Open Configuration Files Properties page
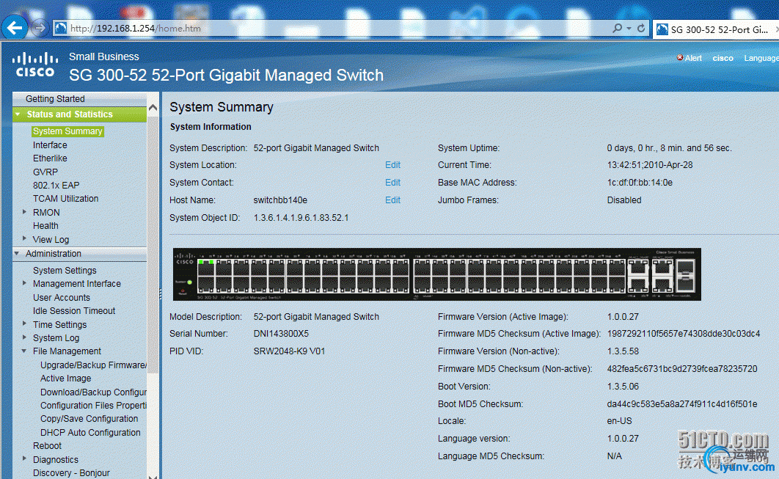 pos(93,406)
